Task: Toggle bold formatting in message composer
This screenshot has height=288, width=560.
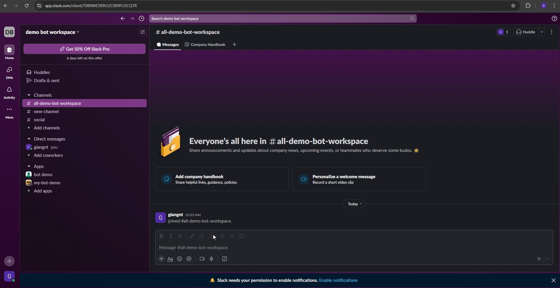Action: (161, 236)
